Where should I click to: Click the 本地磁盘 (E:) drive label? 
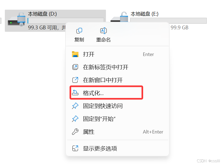click(x=144, y=14)
